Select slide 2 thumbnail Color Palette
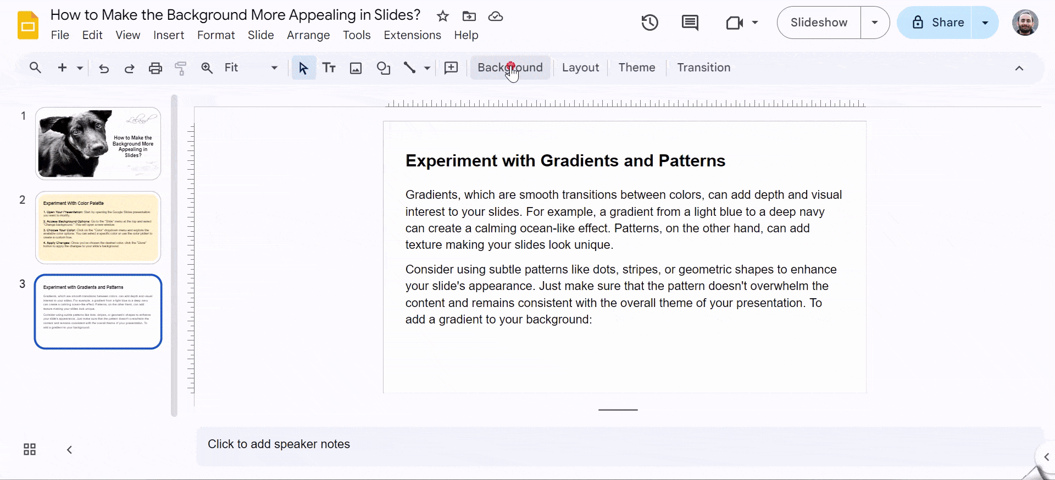 pos(98,227)
